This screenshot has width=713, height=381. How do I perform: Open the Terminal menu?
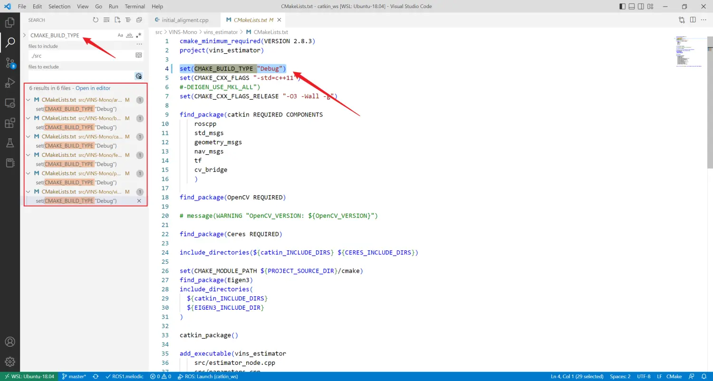point(135,7)
